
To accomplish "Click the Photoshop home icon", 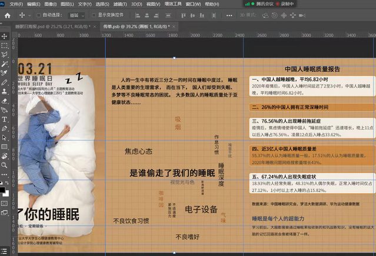I will pyautogui.click(x=7, y=14).
